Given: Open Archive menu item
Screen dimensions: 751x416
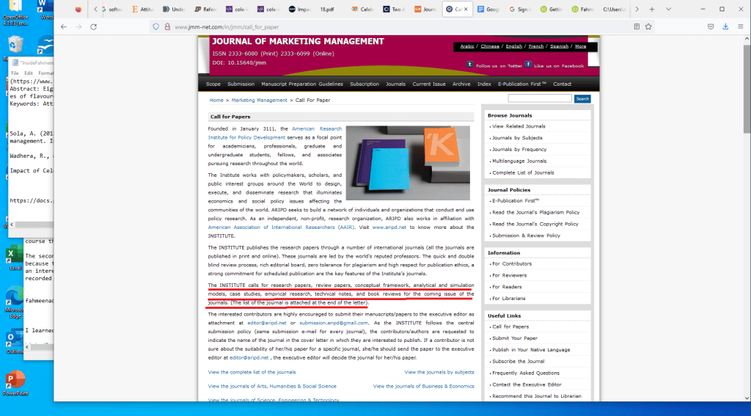Looking at the screenshot, I should [x=461, y=84].
